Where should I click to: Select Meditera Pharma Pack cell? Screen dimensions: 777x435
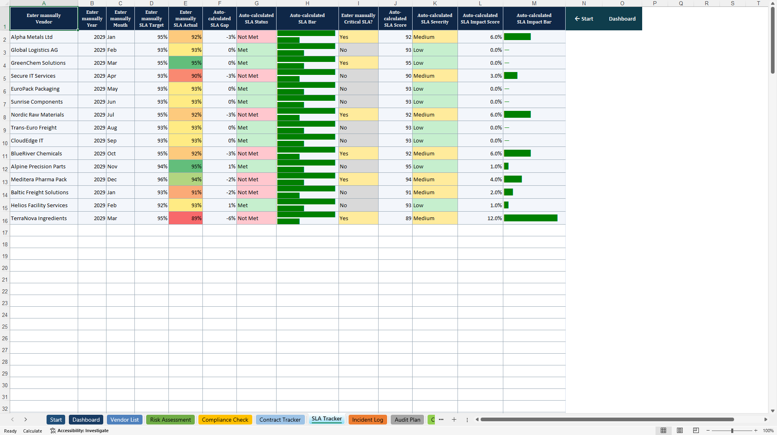pyautogui.click(x=44, y=179)
